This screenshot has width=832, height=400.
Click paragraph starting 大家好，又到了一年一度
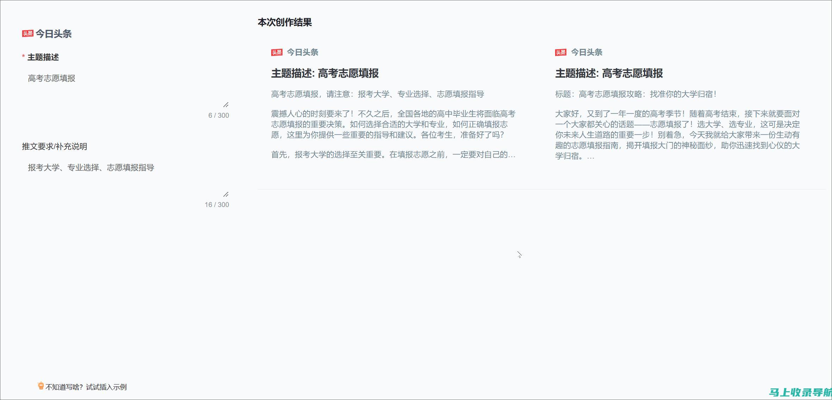(677, 135)
